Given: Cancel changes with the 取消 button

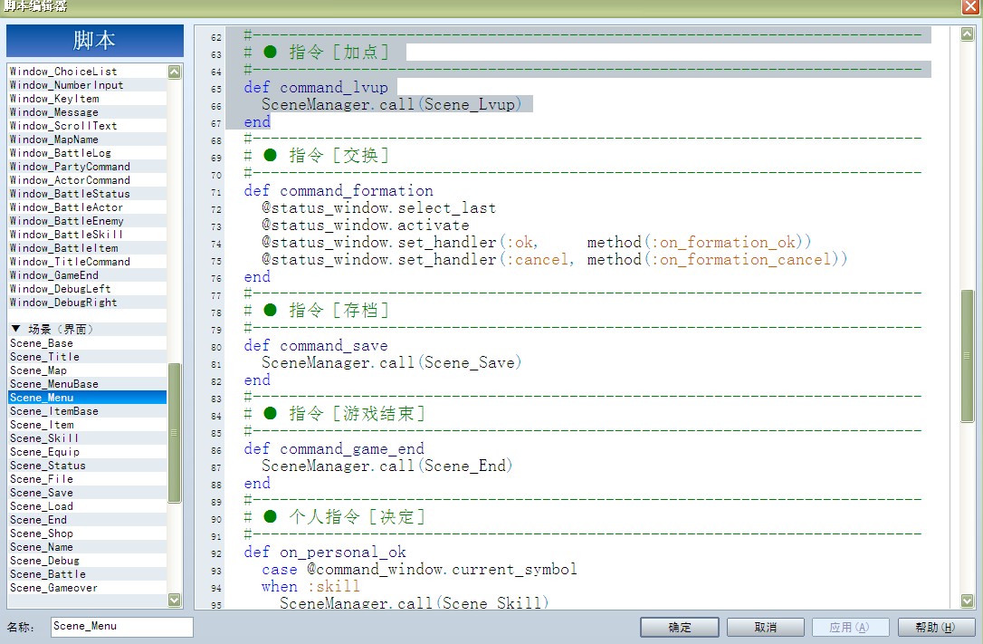Looking at the screenshot, I should coord(766,627).
